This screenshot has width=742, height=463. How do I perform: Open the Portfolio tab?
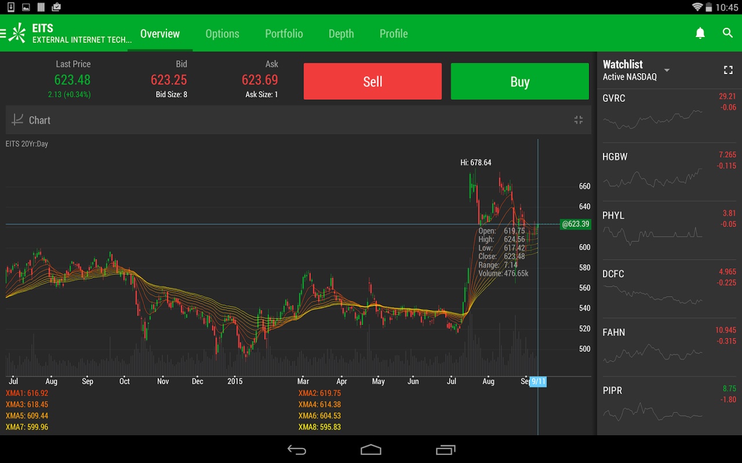click(283, 34)
